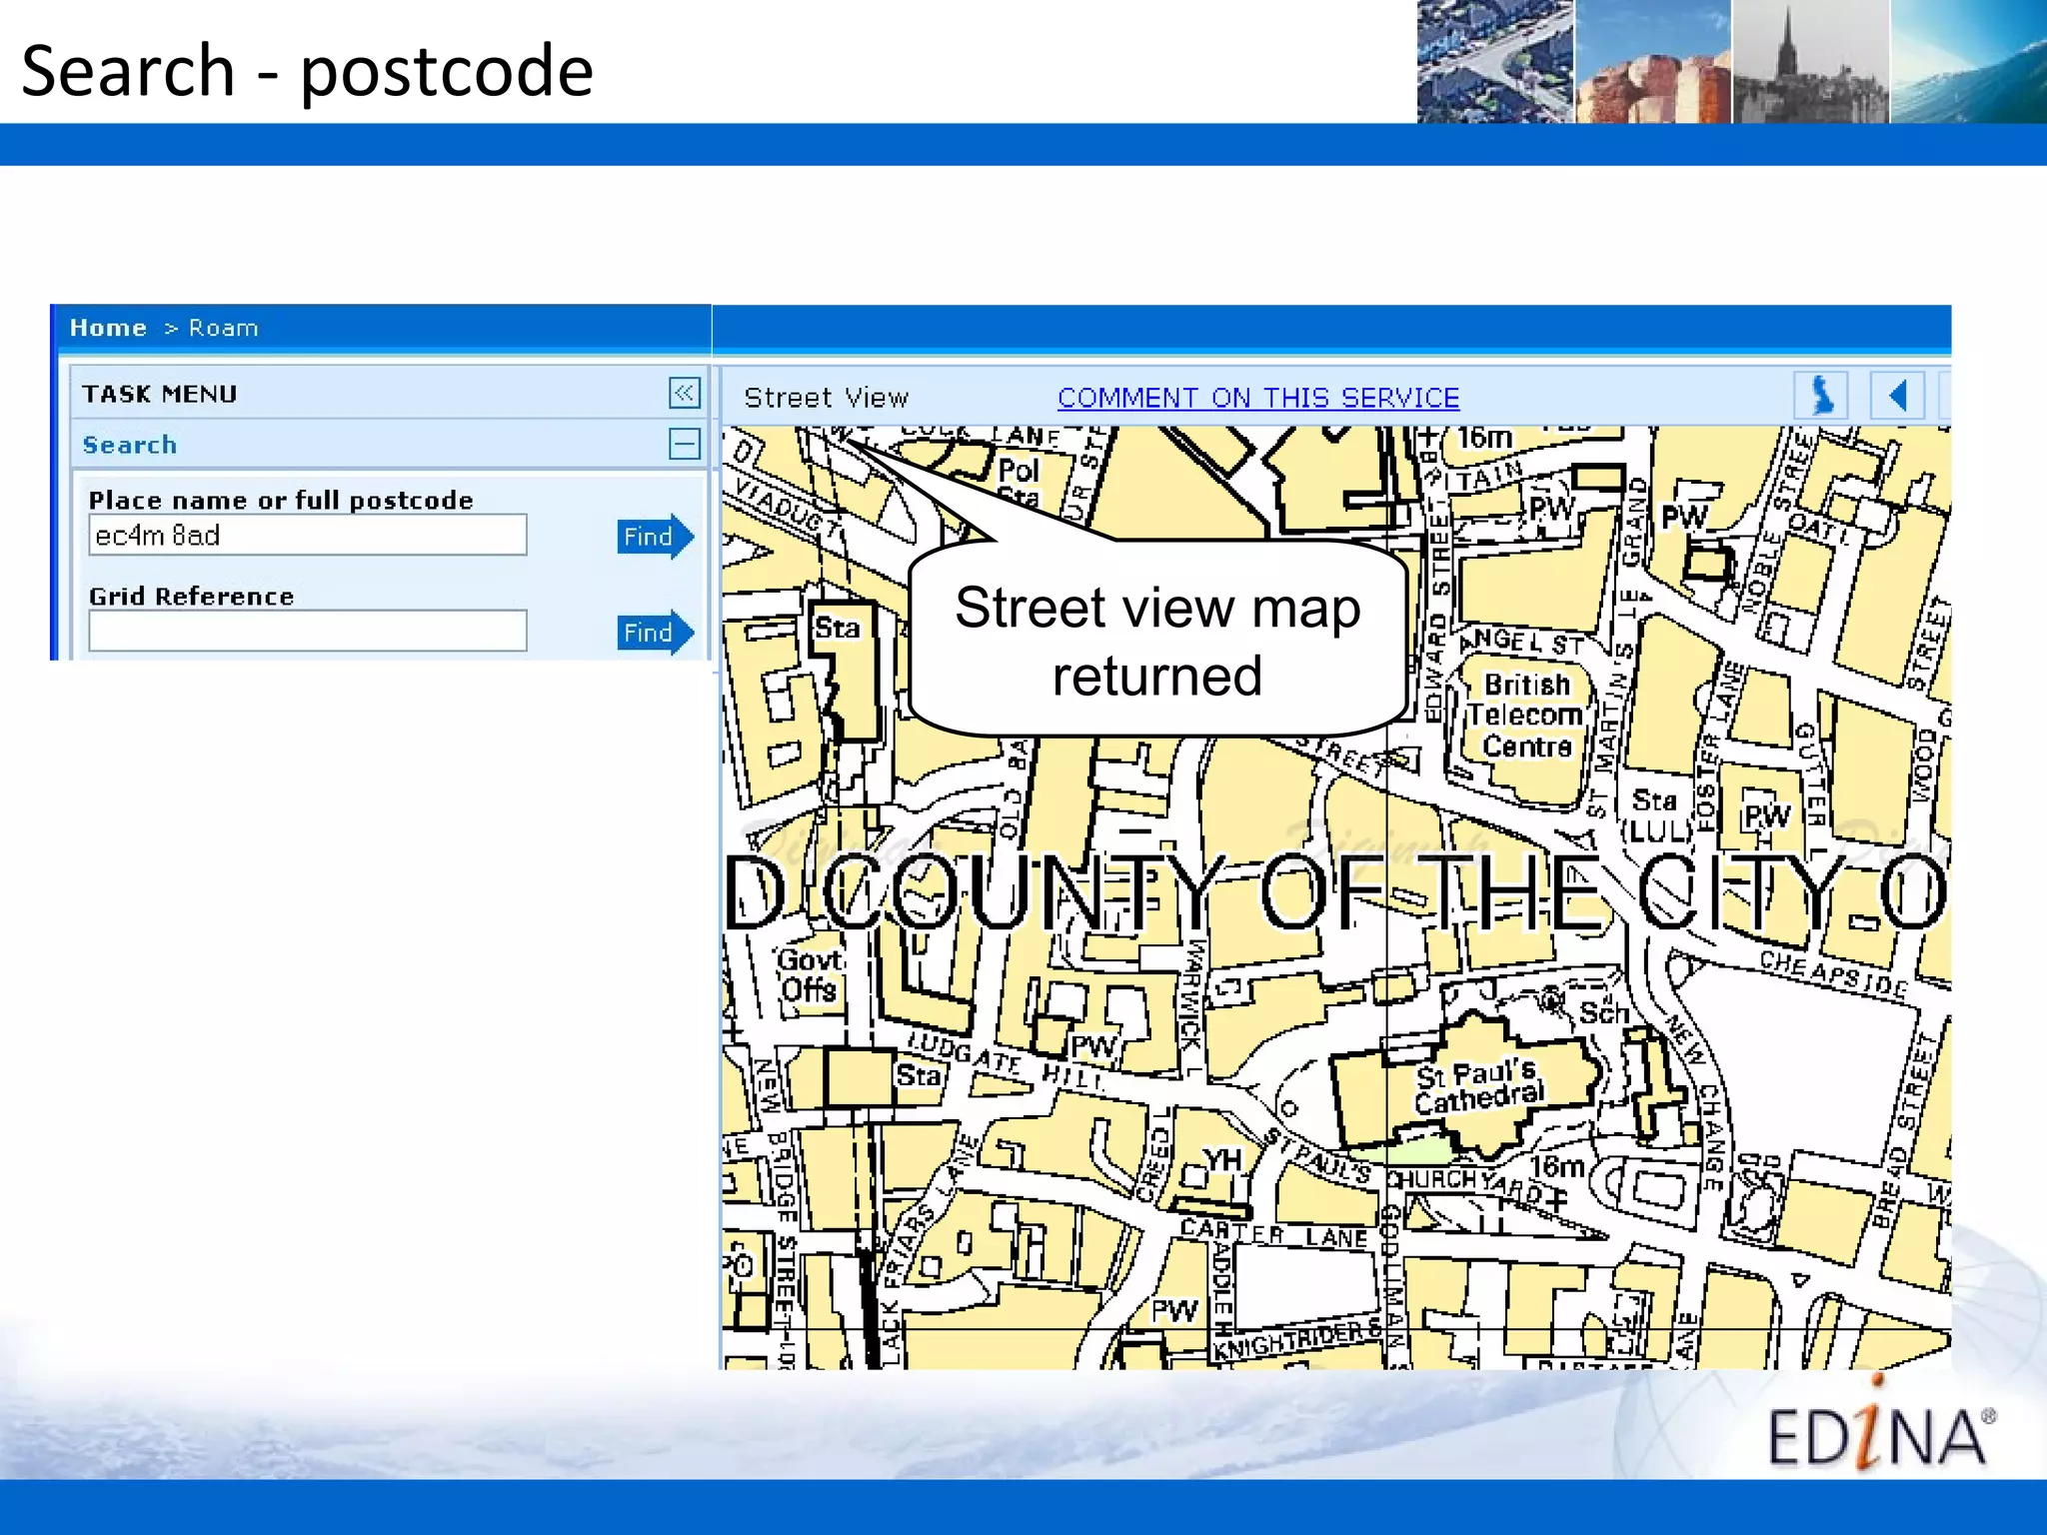Collapse the Search section using minus icon
2047x1535 pixels.
click(x=685, y=444)
